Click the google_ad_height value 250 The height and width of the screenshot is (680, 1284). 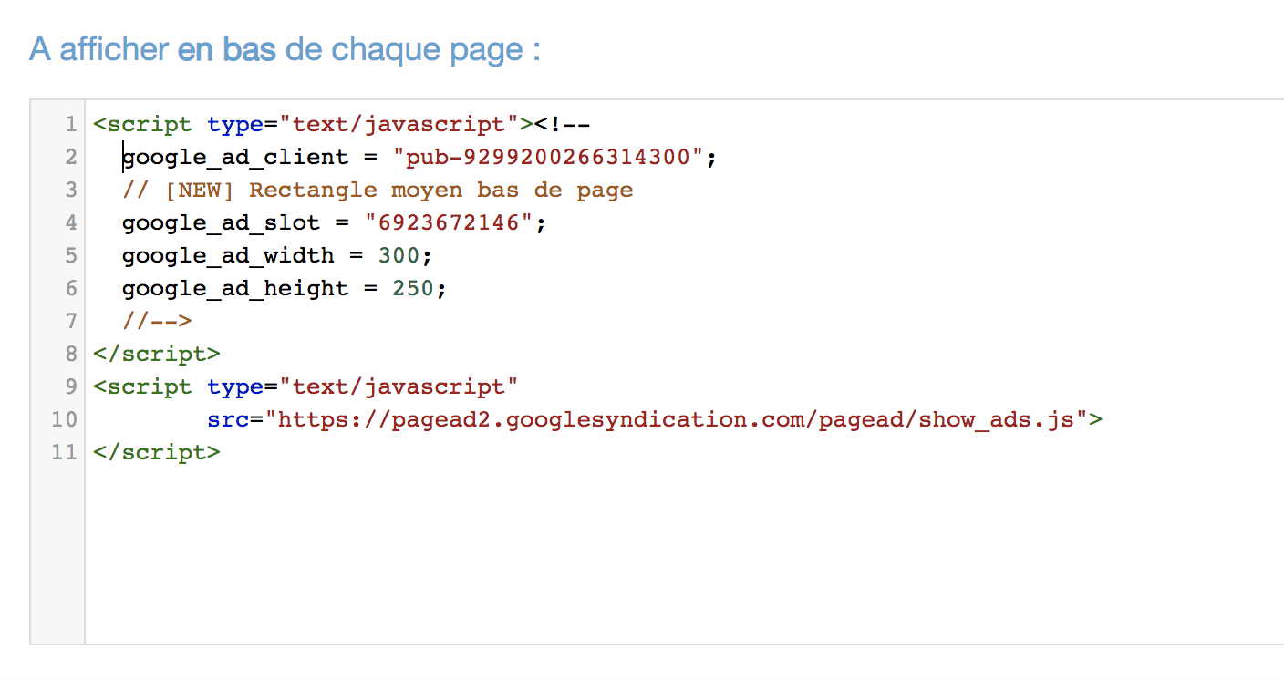click(413, 288)
